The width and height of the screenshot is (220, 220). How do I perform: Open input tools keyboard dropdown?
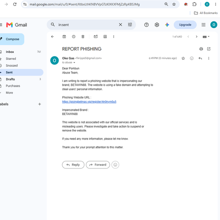(206, 37)
